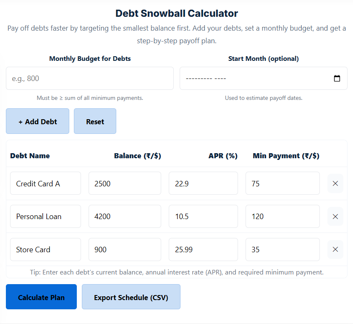The height and width of the screenshot is (324, 353).
Task: Edit the Personal Loan balance of 4200
Action: pos(125,216)
